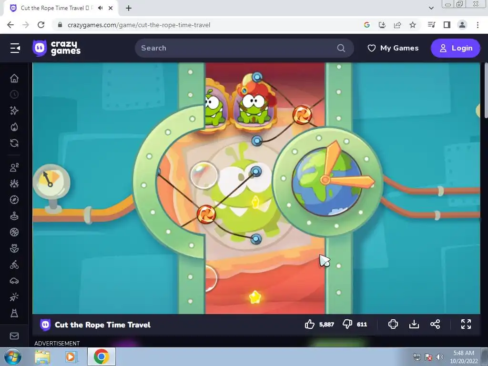Open the 2 Player games icon
Screen dimensions: 488x366
coord(14,167)
